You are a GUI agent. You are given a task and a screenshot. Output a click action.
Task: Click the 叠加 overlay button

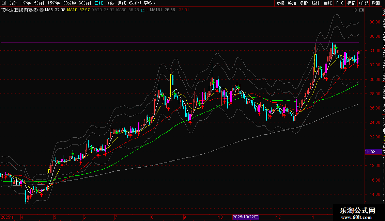(292, 3)
